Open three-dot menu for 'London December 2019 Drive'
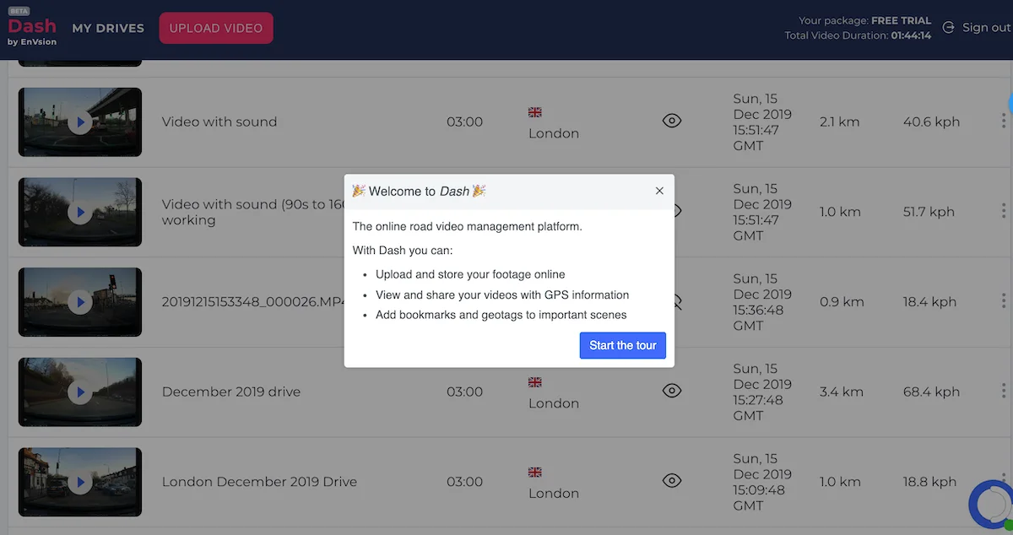 [1003, 481]
